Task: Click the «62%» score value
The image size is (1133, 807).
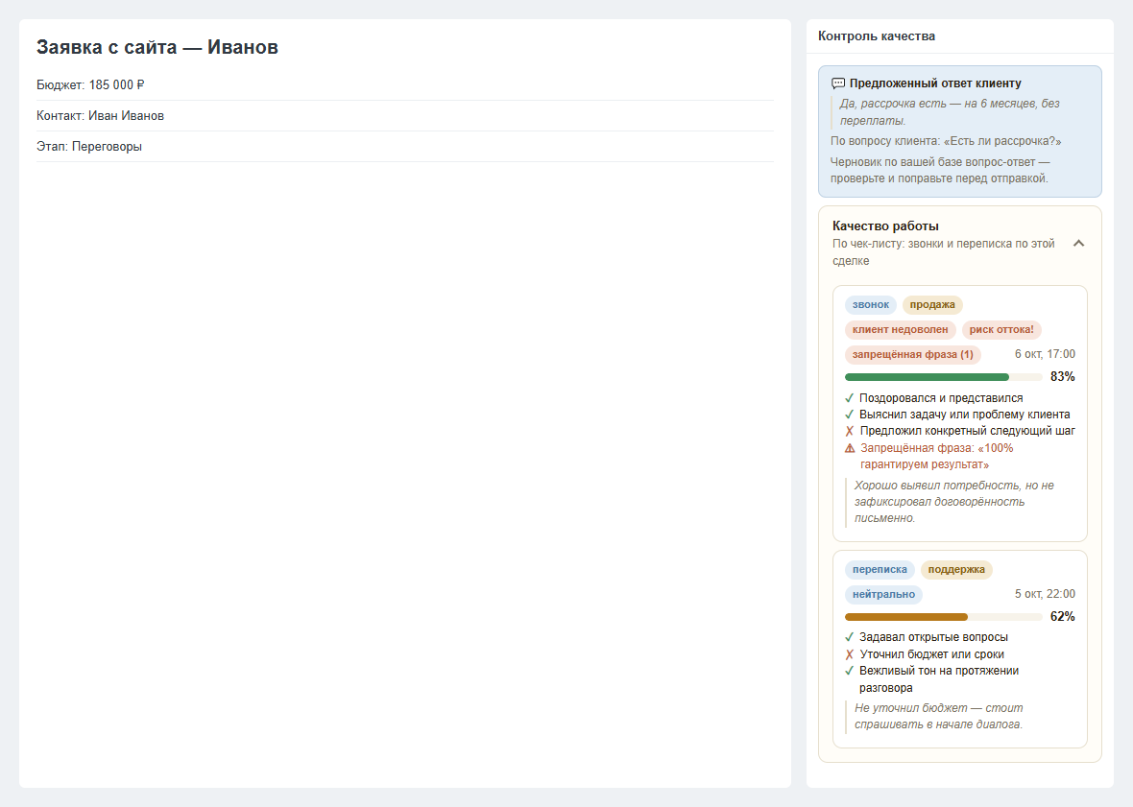Action: click(1063, 616)
